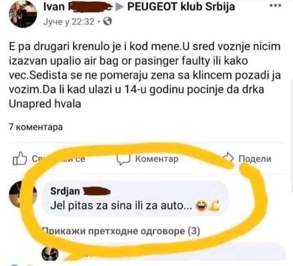Click the post text body
293x266 pixels.
(x=145, y=75)
